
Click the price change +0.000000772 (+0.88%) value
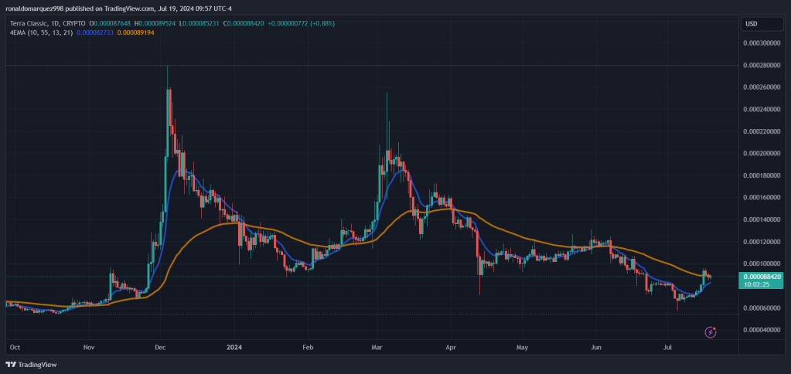301,24
